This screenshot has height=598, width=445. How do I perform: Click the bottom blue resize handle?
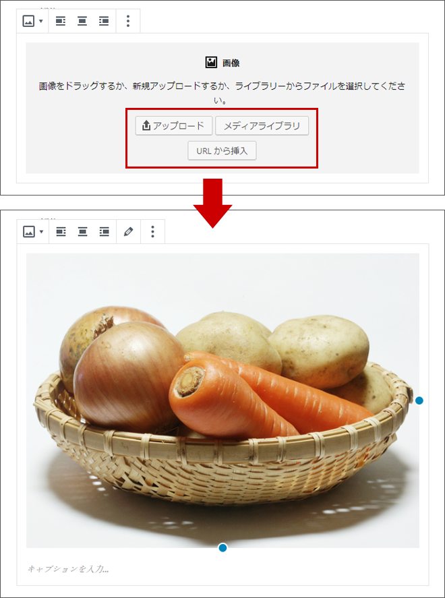(222, 548)
